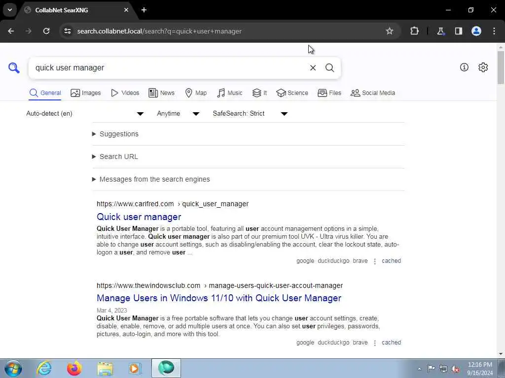Switch to Music tab
Screen dimensions: 505x378
tap(230, 93)
